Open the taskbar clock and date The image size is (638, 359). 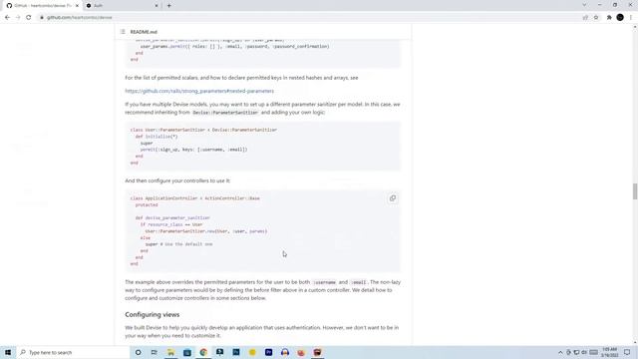(x=609, y=352)
